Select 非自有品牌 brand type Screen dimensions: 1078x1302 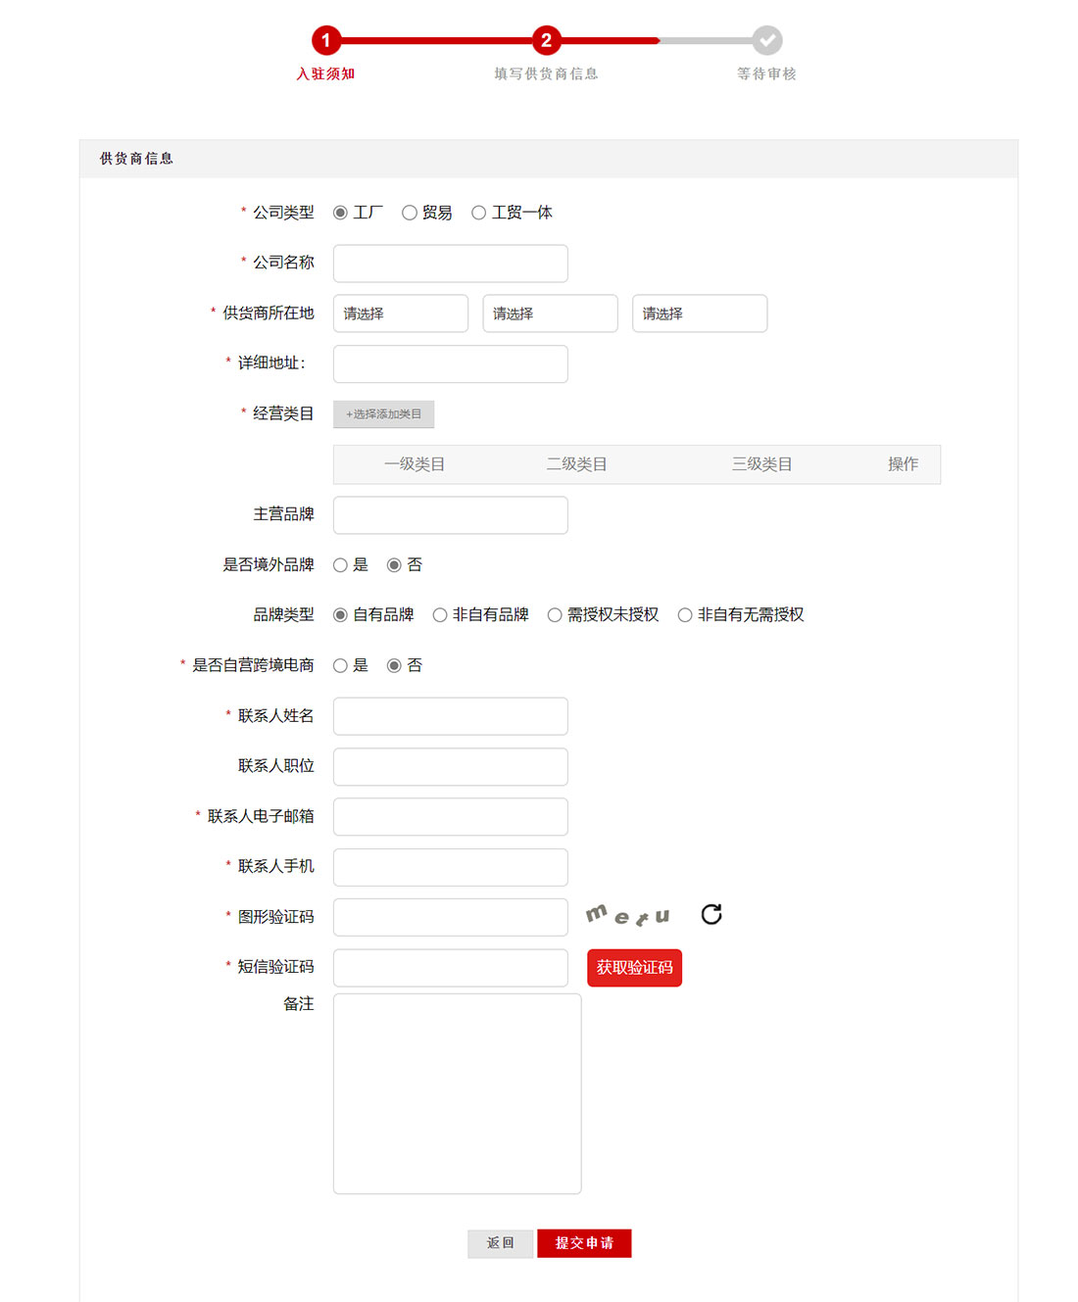coord(440,615)
